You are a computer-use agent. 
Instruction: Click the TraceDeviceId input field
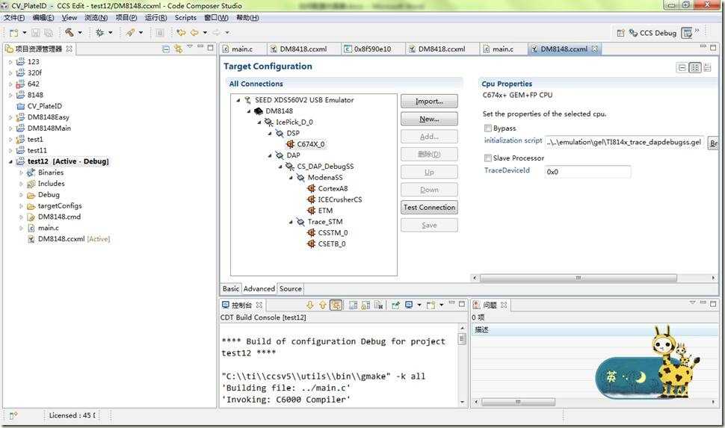tap(587, 172)
